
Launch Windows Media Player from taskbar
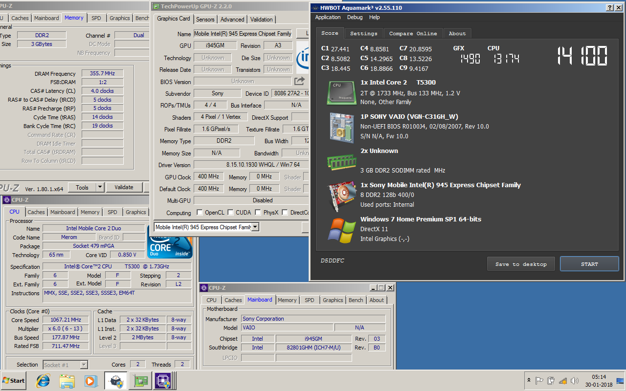pos(91,381)
